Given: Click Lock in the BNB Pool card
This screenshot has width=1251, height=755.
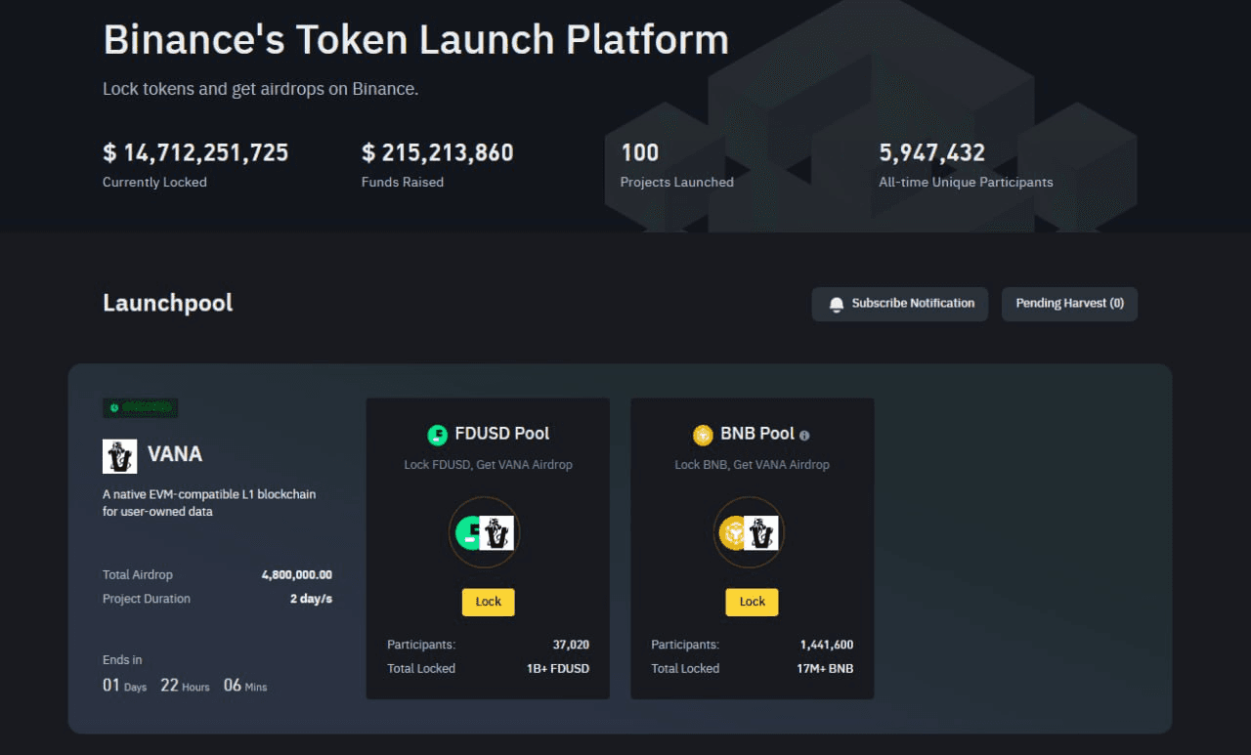Looking at the screenshot, I should (x=752, y=602).
